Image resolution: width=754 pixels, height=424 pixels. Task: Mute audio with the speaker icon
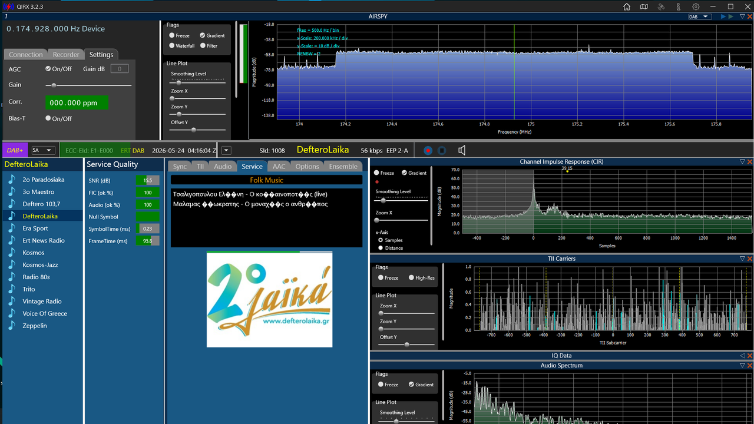point(462,150)
